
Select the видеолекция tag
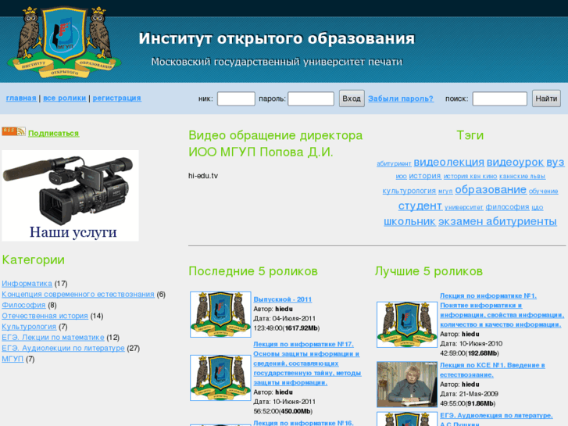pos(448,162)
